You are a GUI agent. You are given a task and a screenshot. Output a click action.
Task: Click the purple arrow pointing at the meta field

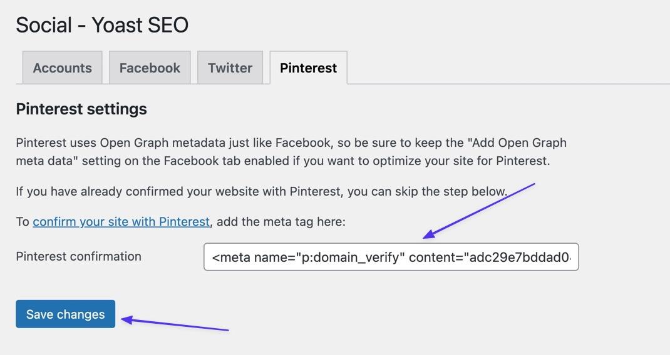pos(479,211)
